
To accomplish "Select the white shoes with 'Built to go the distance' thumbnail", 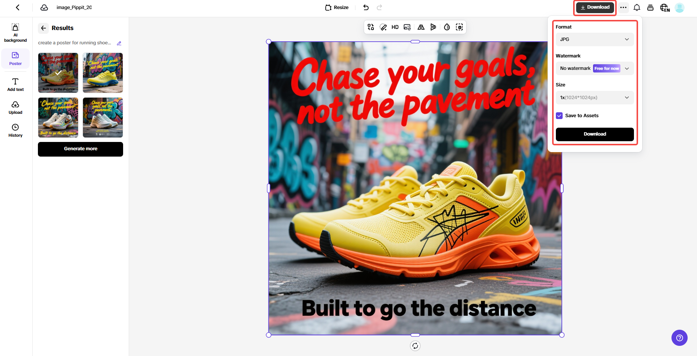I will point(58,118).
